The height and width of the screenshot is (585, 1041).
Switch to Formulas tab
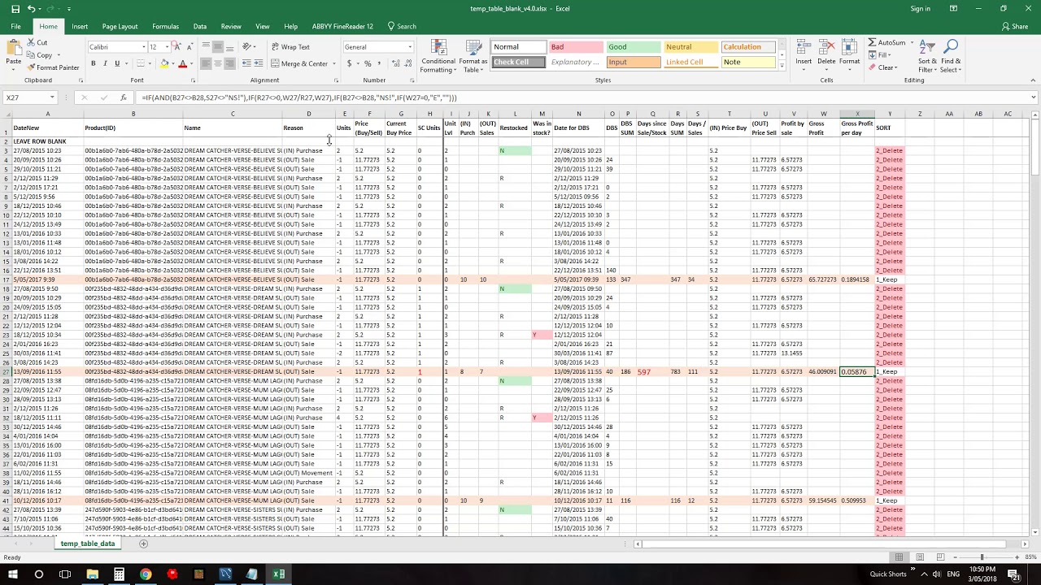[x=165, y=26]
